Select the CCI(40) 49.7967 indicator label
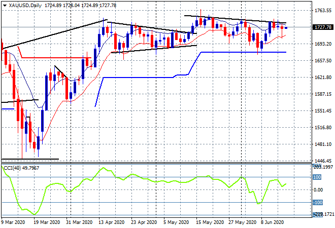Screen dimensions: 335x228 tap(21, 168)
